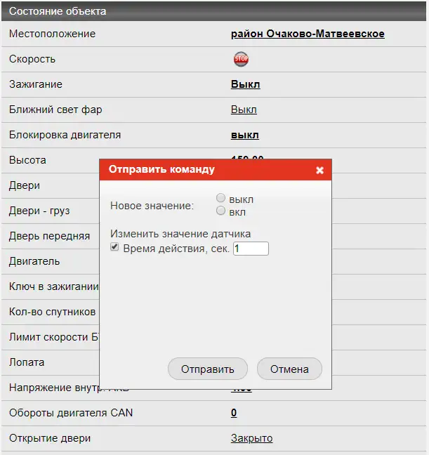Close the Отправить команду dialog
Viewport: 429px width, 455px height.
pos(319,170)
